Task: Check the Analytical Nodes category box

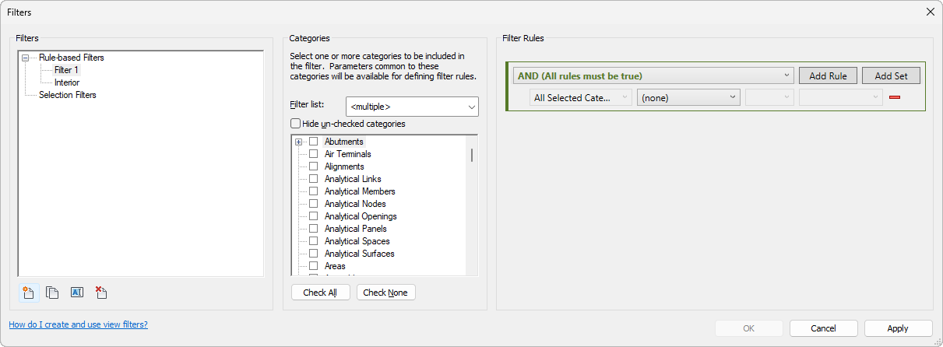Action: tap(314, 204)
